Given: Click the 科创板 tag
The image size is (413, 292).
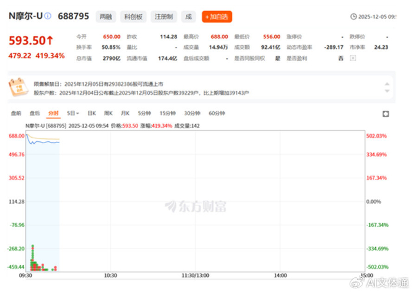Looking at the screenshot, I should [133, 17].
